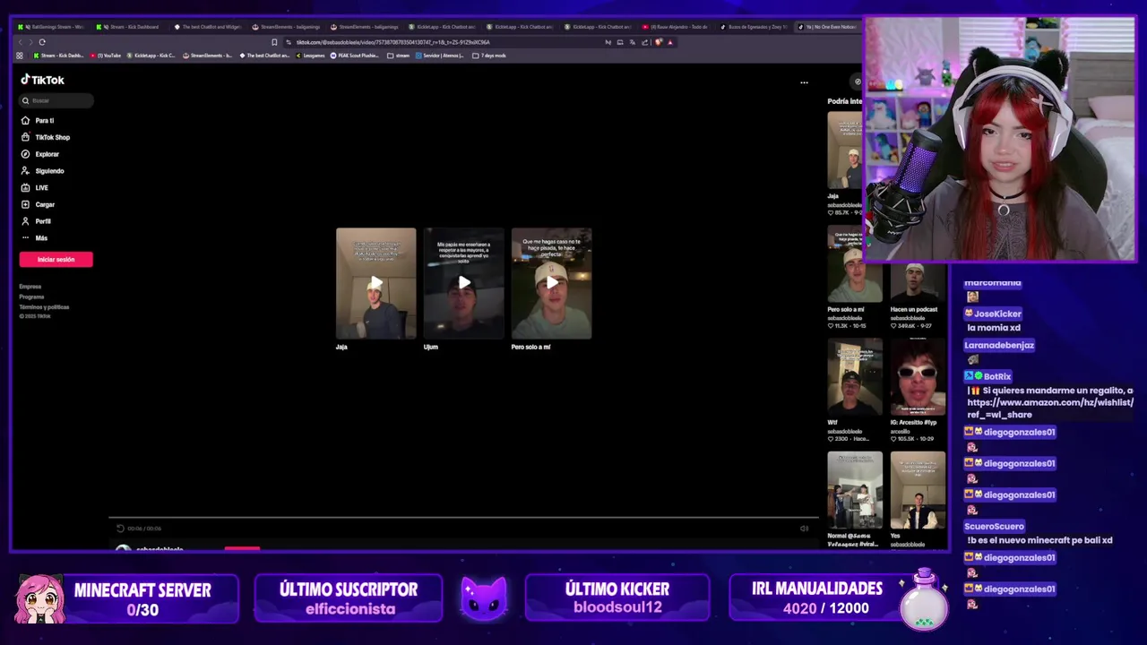Open the Normal @ sidebar video
This screenshot has height=645, width=1147.
854,491
